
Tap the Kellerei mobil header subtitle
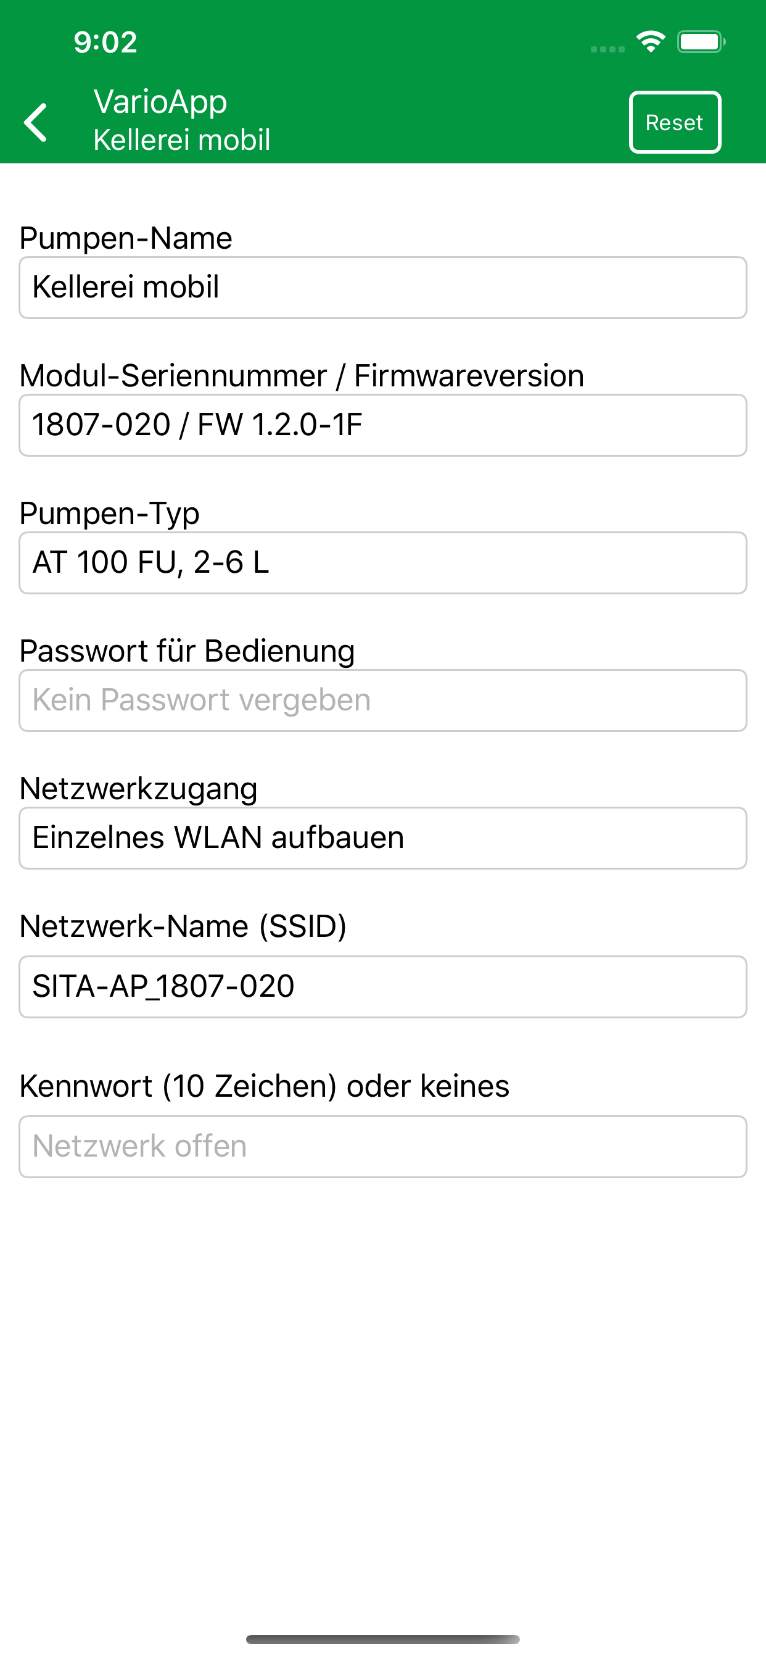[181, 139]
